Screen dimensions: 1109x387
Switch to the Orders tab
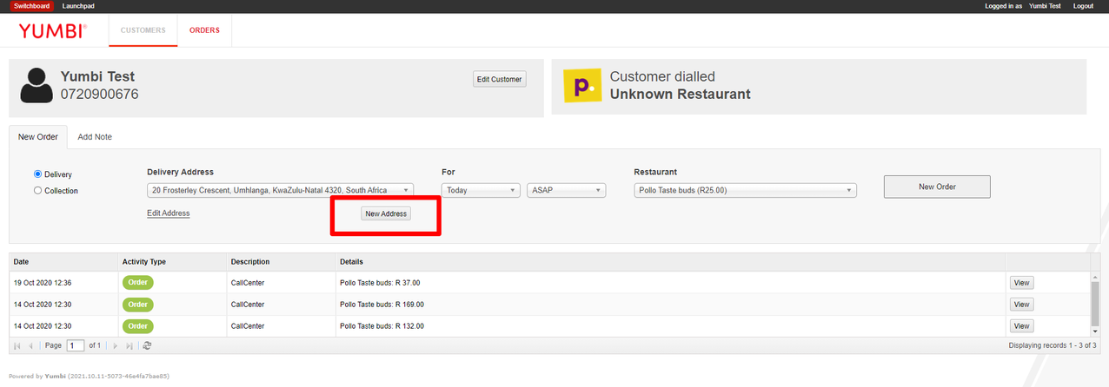[204, 30]
